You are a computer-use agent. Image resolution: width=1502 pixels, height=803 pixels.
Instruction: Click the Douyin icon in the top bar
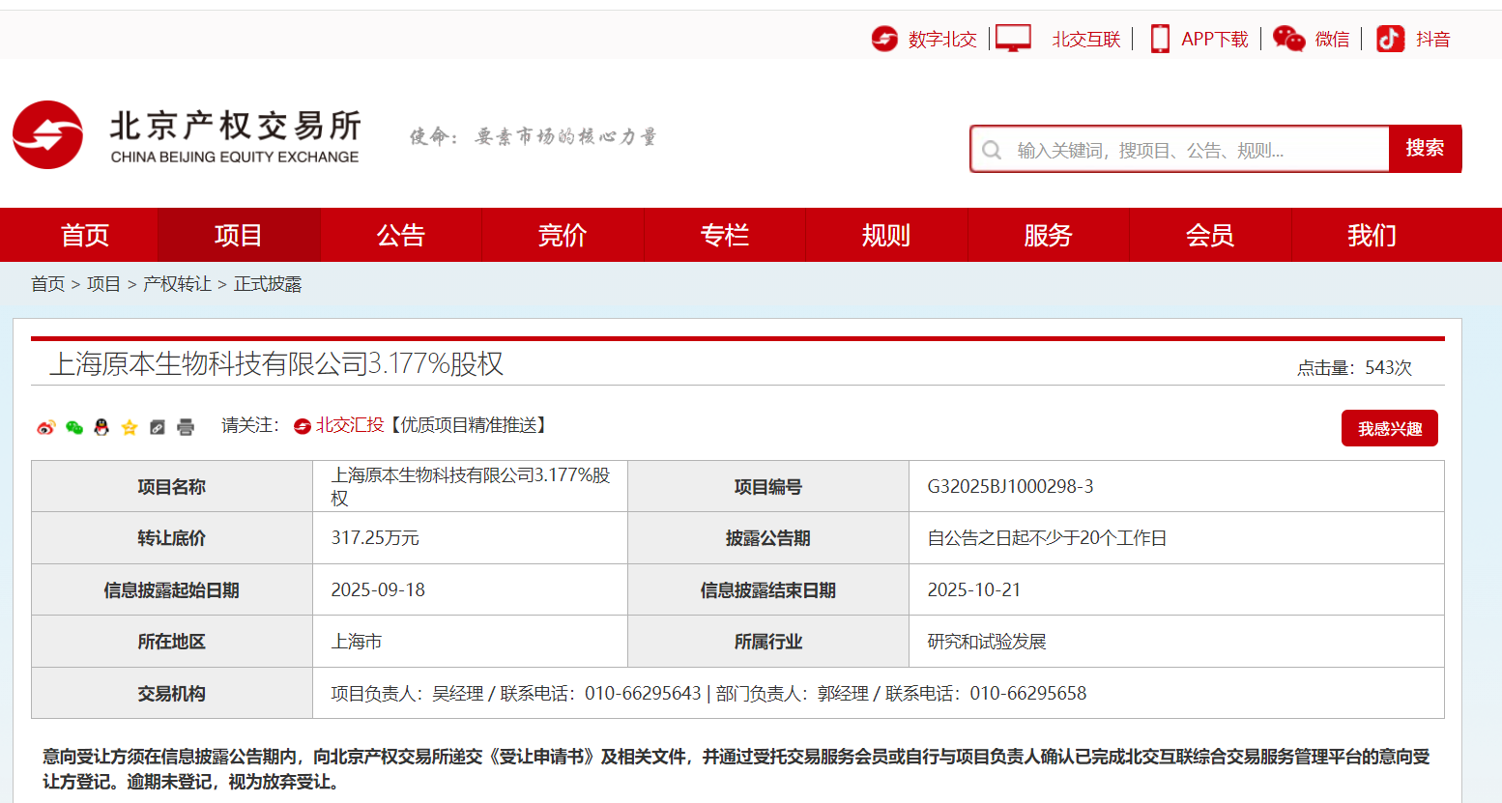point(1390,39)
